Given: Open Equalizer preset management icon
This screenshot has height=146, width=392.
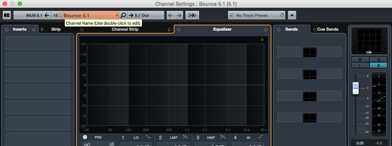Looking at the screenshot, I should coord(266,29).
